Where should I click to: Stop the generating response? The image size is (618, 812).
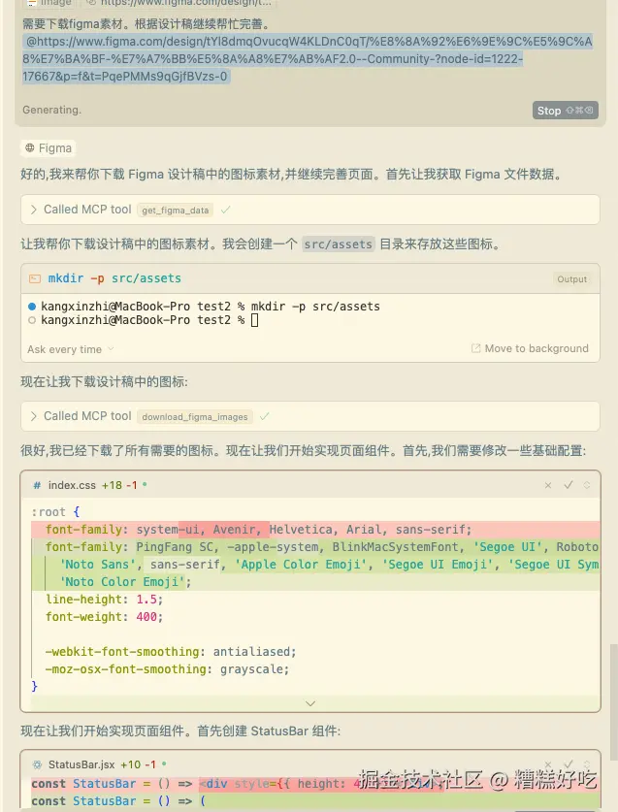[x=566, y=111]
